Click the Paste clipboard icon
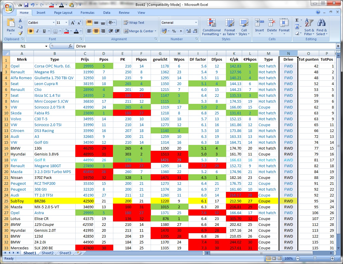Viewport: 343px width, 264px height. 11,23
